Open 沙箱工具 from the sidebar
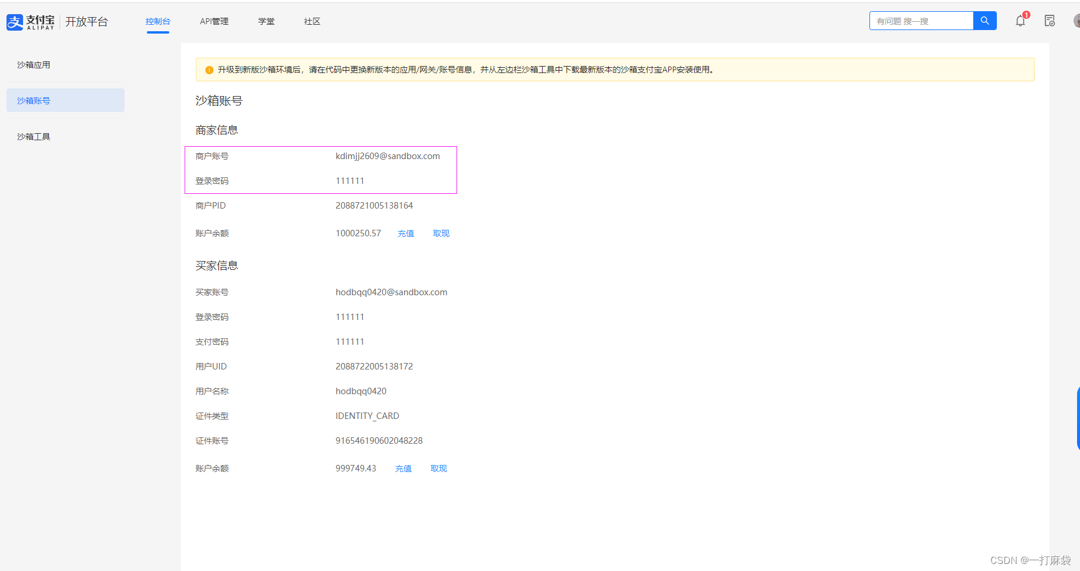 [33, 136]
